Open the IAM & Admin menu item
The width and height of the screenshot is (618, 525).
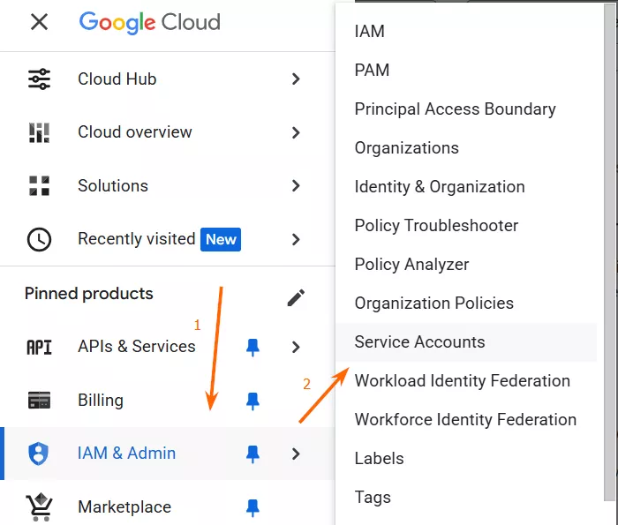click(126, 454)
